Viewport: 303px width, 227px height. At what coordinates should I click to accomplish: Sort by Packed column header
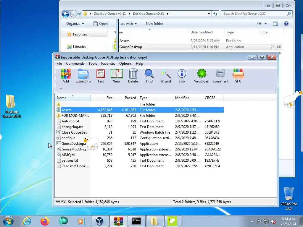(126, 98)
